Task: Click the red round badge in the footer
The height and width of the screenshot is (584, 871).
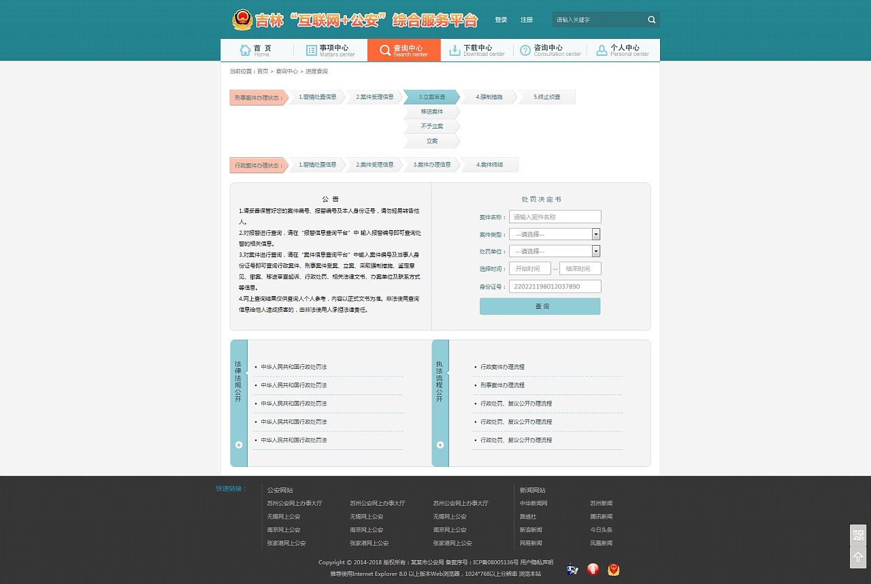Action: [593, 570]
